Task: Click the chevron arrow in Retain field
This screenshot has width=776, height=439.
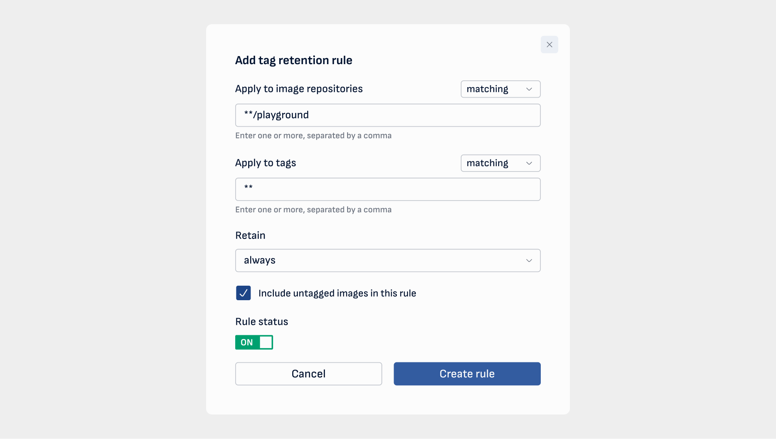Action: pyautogui.click(x=529, y=261)
